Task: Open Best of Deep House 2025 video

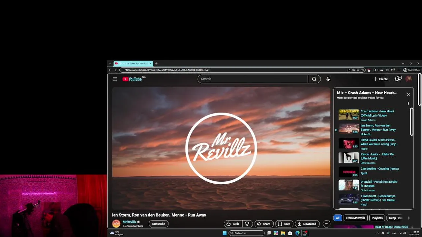Action: click(x=391, y=227)
